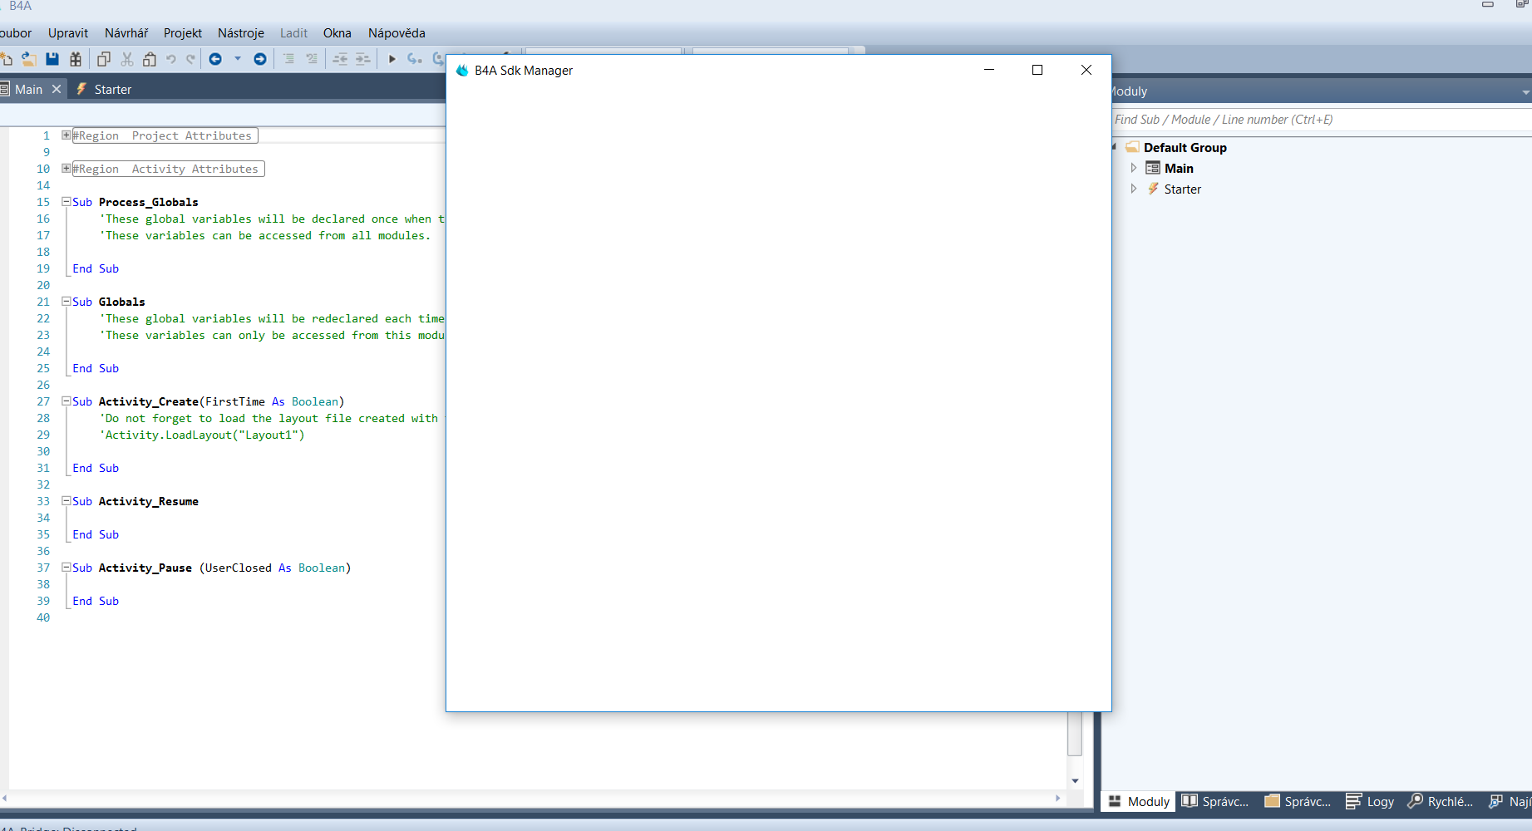Click the step debug icon after Run
The width and height of the screenshot is (1532, 831).
[415, 59]
